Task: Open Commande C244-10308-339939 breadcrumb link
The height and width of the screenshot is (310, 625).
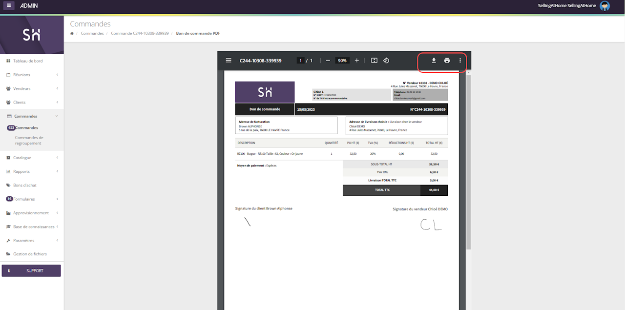Action: (140, 33)
